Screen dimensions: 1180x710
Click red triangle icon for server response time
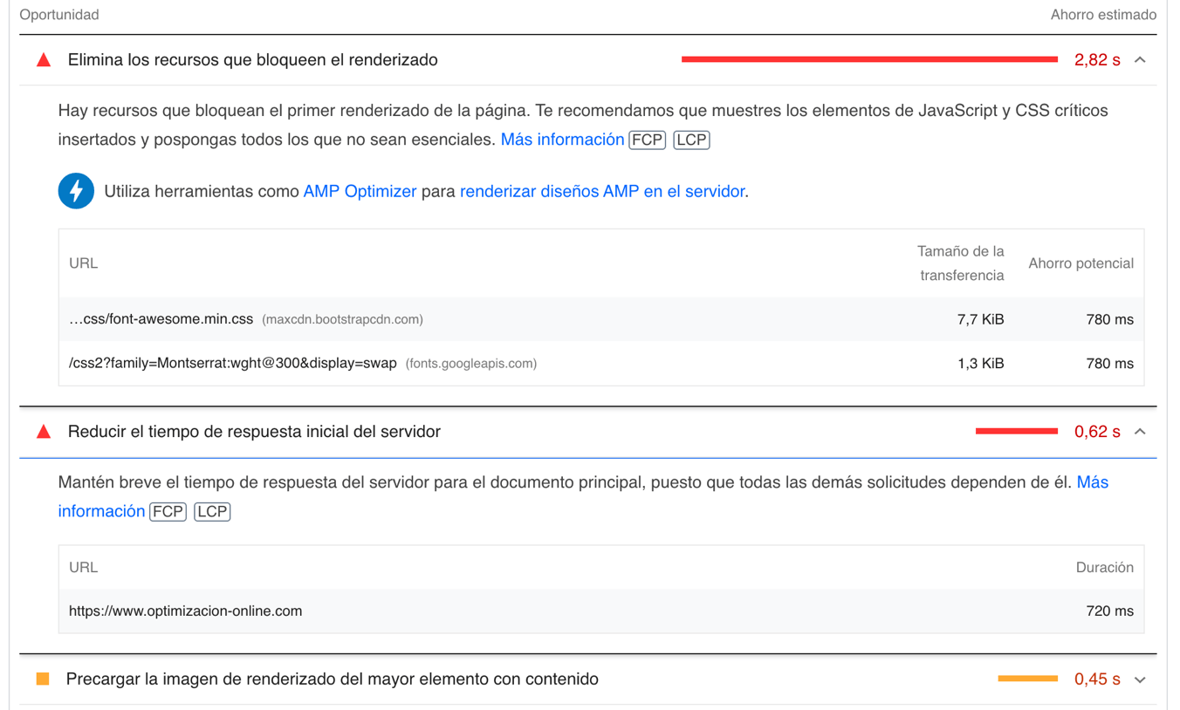pos(44,432)
